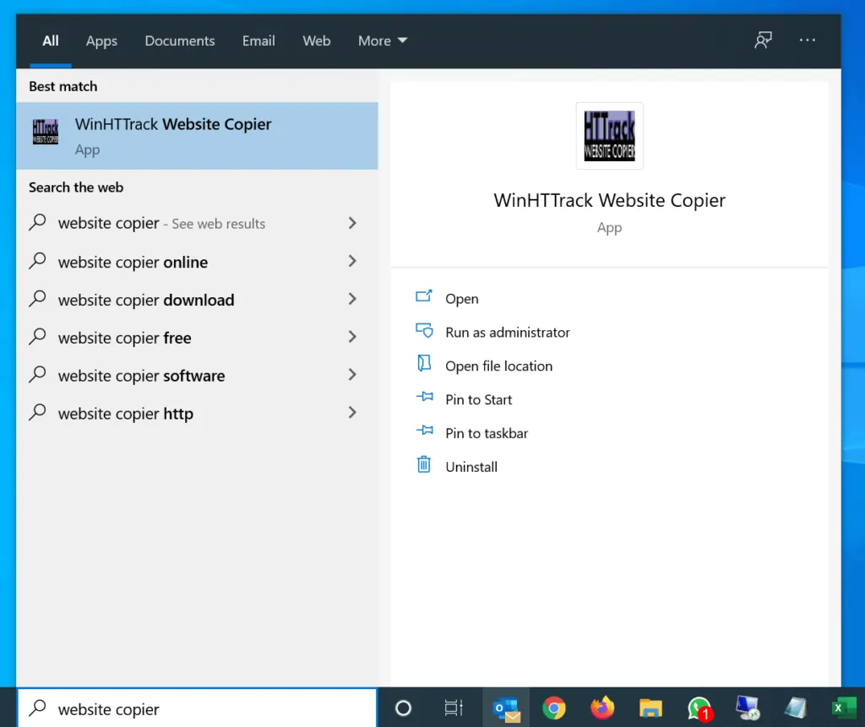865x727 pixels.
Task: Click the large WinHTTrack logo in details pane
Action: (x=609, y=136)
